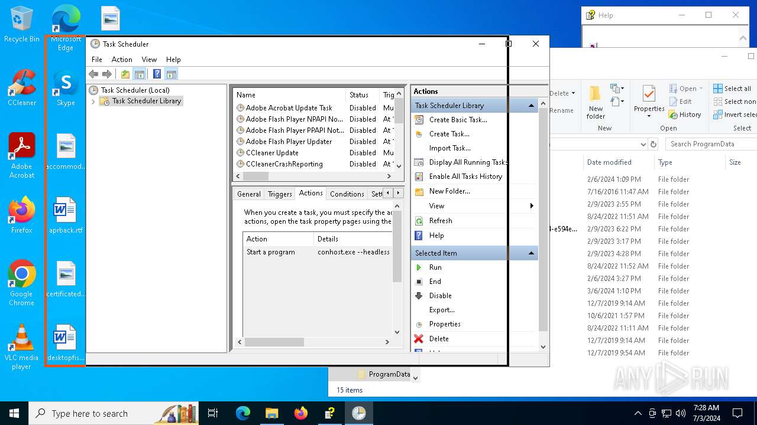Click the End stop icon
Screen dimensions: 757x425
[419, 282]
